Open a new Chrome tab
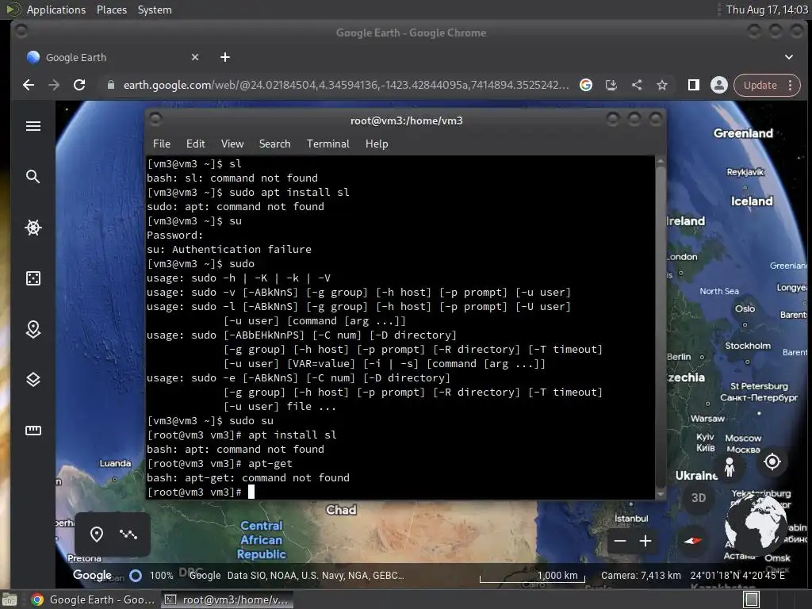The height and width of the screenshot is (609, 812). (224, 57)
